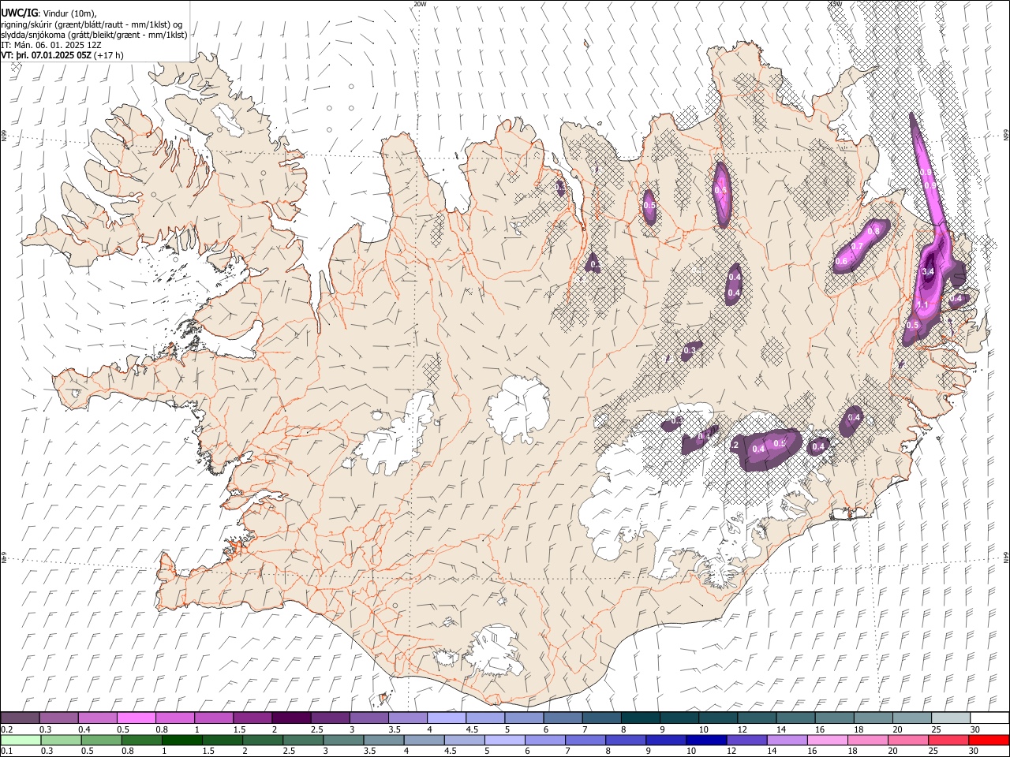Screen dimensions: 1010x757
Task: Select the light blue 4 swatch in upper scale
Action: click(x=446, y=718)
